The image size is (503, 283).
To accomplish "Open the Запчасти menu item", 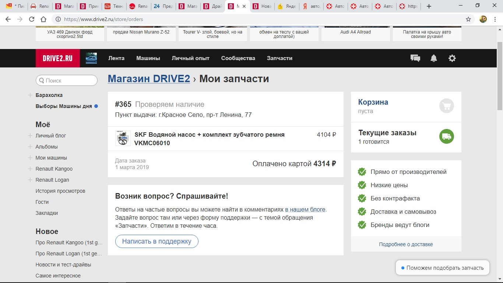I will (280, 58).
